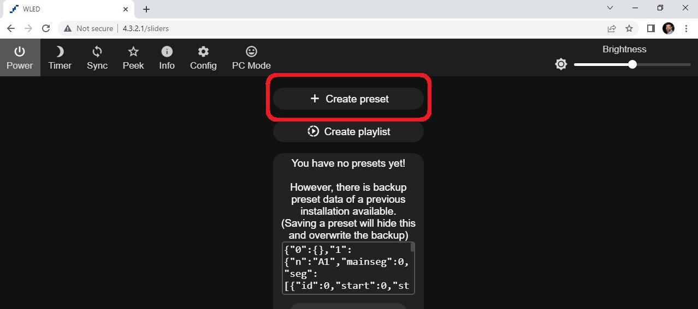The height and width of the screenshot is (309, 698).
Task: Click the brightness sun icon
Action: pyautogui.click(x=561, y=64)
